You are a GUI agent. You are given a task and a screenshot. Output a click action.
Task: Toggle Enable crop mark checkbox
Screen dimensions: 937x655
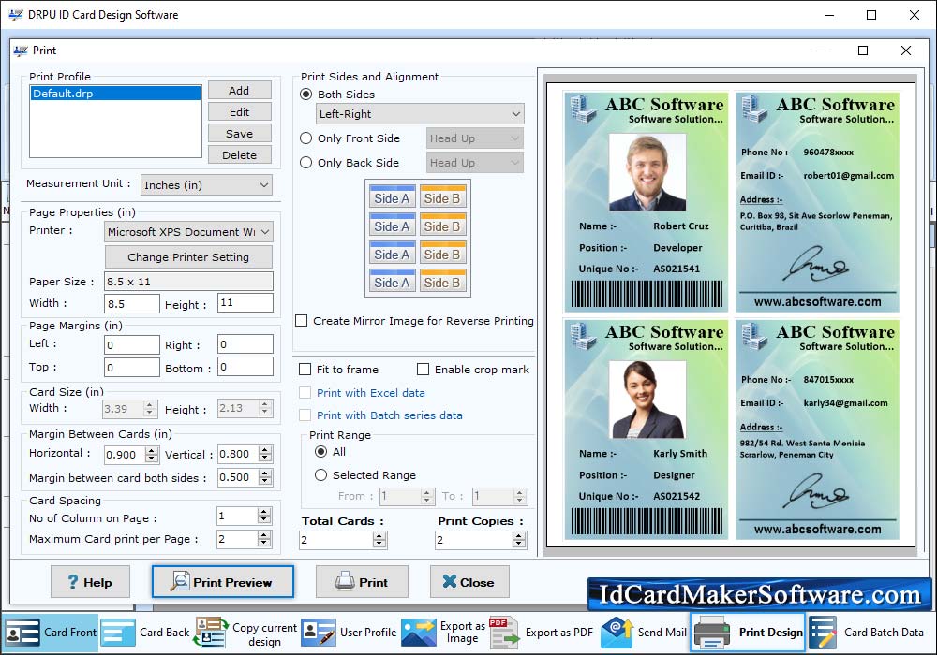pyautogui.click(x=424, y=370)
